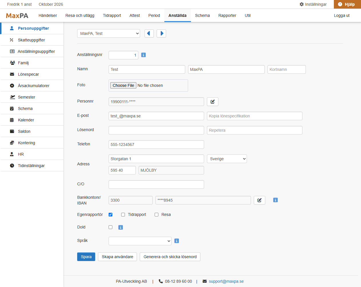Viewport: 361px width, 287px height.
Task: Open Resa och utlägg tab
Action: tap(80, 15)
